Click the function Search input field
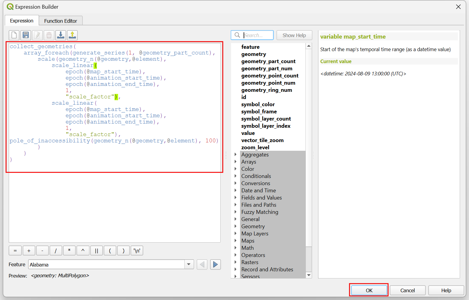This screenshot has height=300, width=469. click(257, 35)
